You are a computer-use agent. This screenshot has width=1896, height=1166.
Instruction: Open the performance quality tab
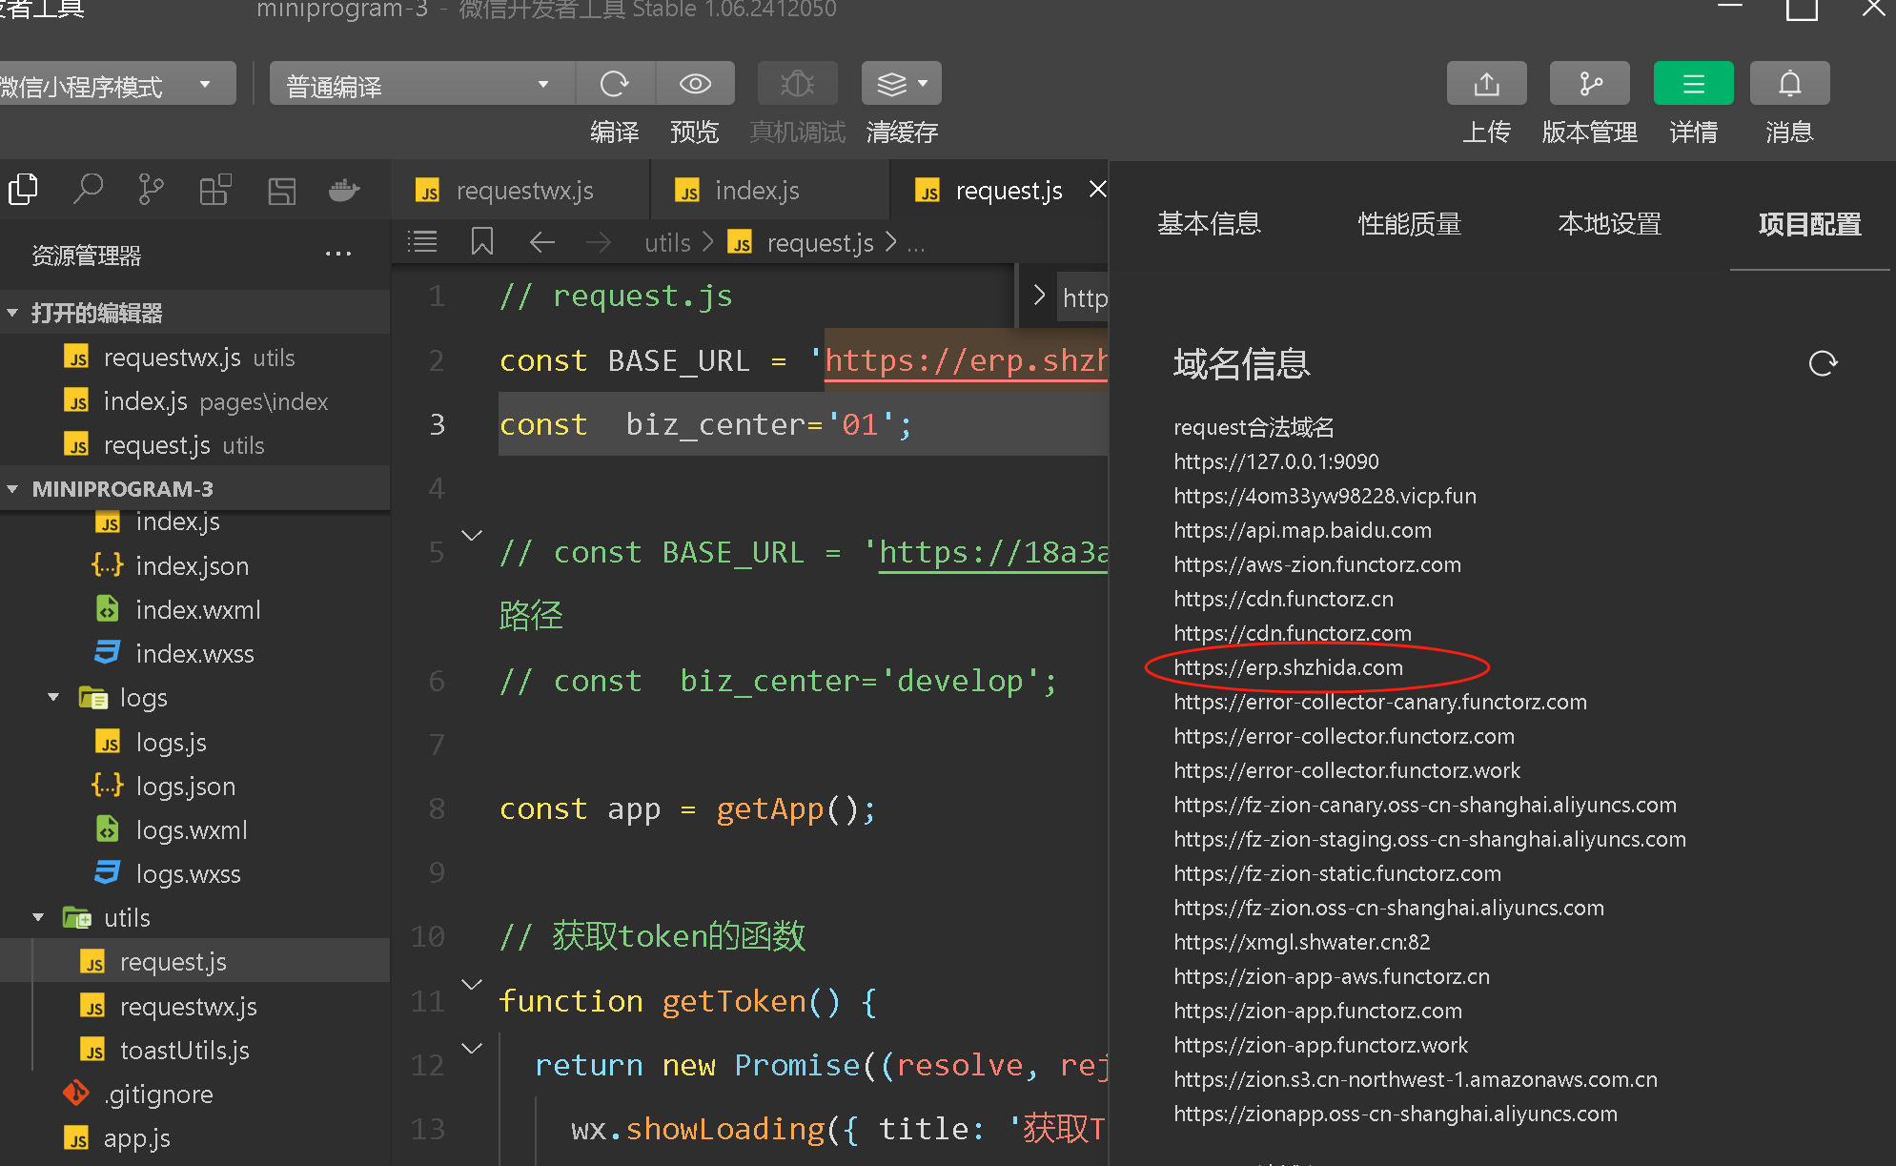[x=1410, y=224]
